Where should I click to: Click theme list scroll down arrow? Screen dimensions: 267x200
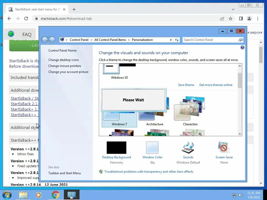coord(240,134)
